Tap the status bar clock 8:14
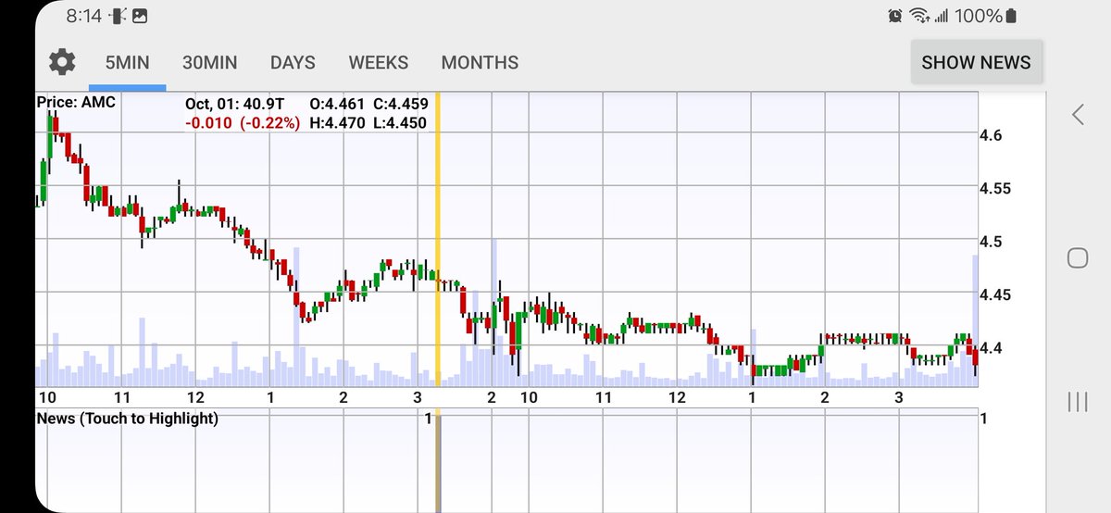The image size is (1111, 513). tap(84, 16)
